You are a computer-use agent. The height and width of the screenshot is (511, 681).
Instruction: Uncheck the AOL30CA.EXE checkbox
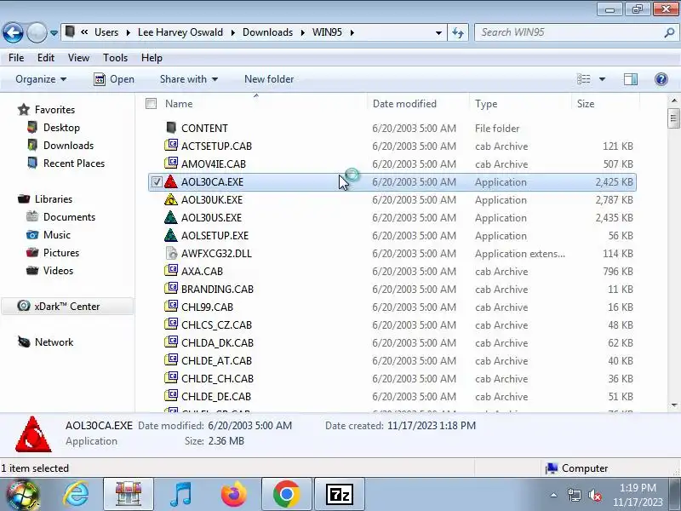[157, 182]
